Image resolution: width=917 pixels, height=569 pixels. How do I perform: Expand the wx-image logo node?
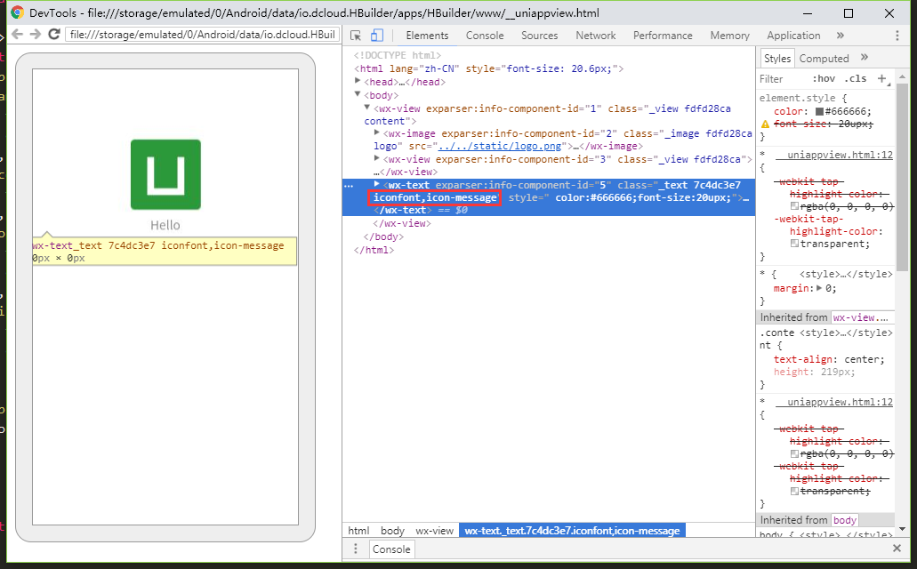pyautogui.click(x=376, y=132)
